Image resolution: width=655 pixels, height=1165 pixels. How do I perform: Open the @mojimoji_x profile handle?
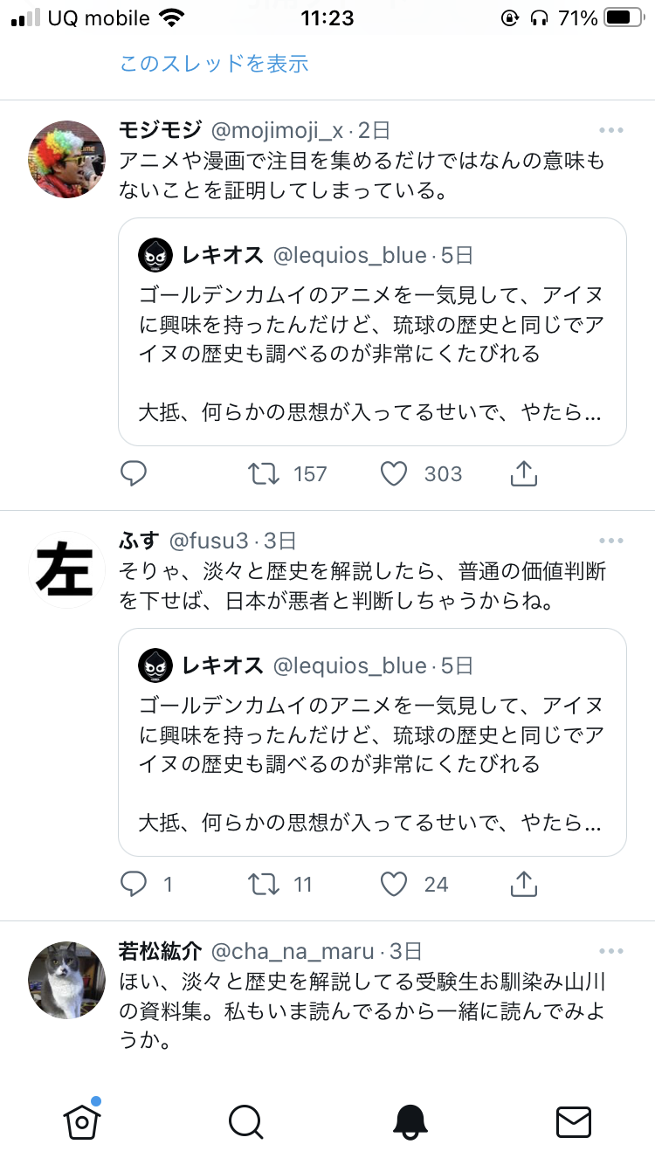click(278, 131)
